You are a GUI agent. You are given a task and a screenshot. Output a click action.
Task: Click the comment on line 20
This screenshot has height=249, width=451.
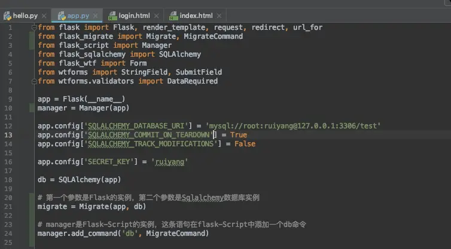coord(148,198)
